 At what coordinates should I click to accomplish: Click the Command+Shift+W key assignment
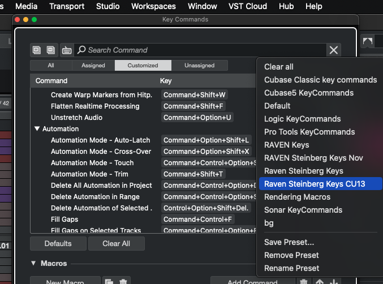coord(195,94)
